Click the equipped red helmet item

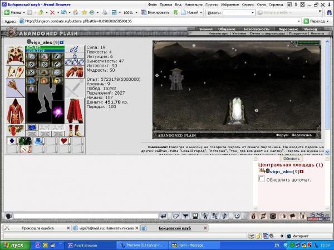tap(16, 55)
